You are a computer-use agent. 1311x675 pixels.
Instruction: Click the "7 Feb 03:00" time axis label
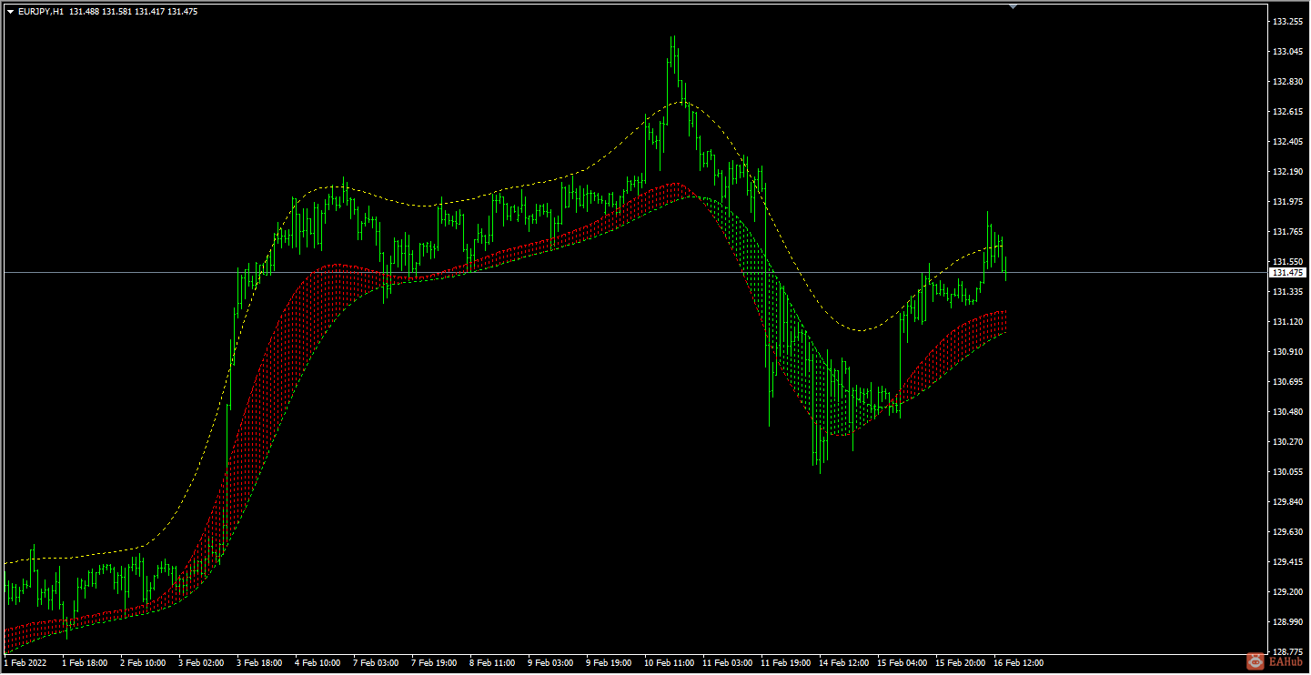tap(376, 663)
